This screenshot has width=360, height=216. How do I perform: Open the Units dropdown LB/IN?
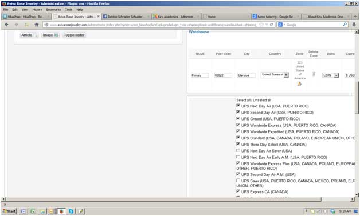click(x=331, y=75)
